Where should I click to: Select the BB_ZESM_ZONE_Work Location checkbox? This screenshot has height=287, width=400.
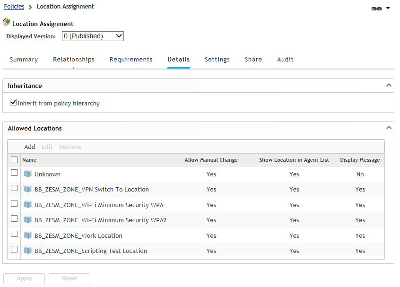14,234
